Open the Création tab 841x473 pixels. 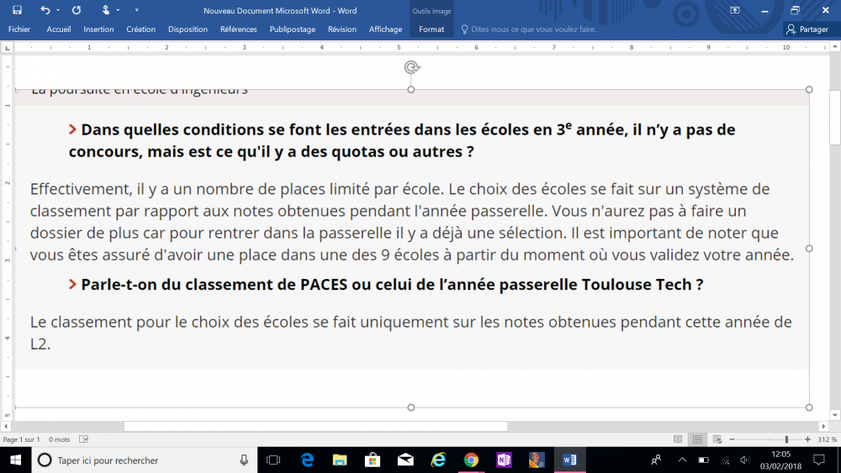pyautogui.click(x=141, y=29)
